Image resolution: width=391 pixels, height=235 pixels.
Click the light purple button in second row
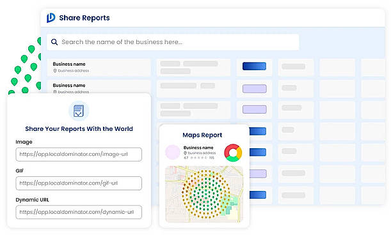(254, 89)
